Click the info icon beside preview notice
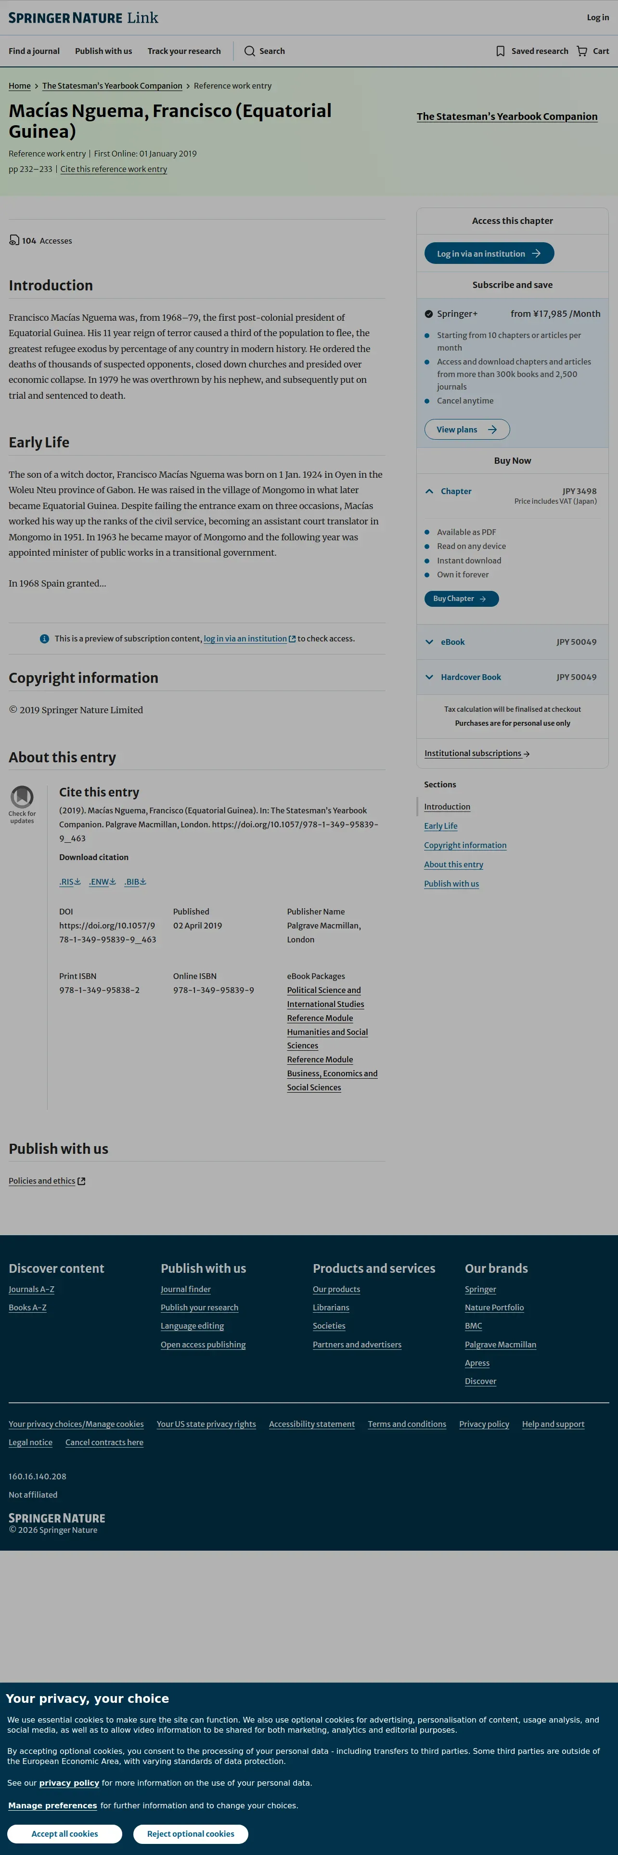Image resolution: width=618 pixels, height=1855 pixels. (x=45, y=639)
